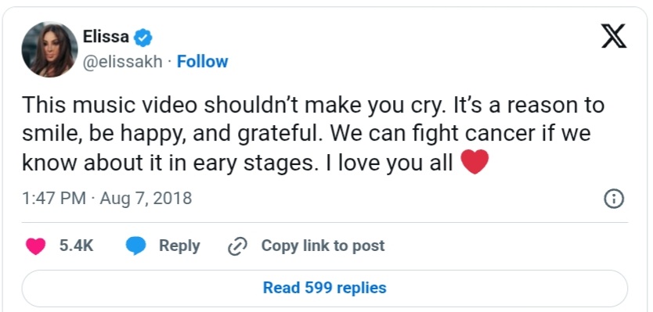
Task: Select Copy link to post
Action: point(323,246)
